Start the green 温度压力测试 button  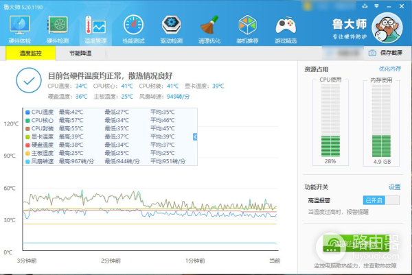[356, 243]
